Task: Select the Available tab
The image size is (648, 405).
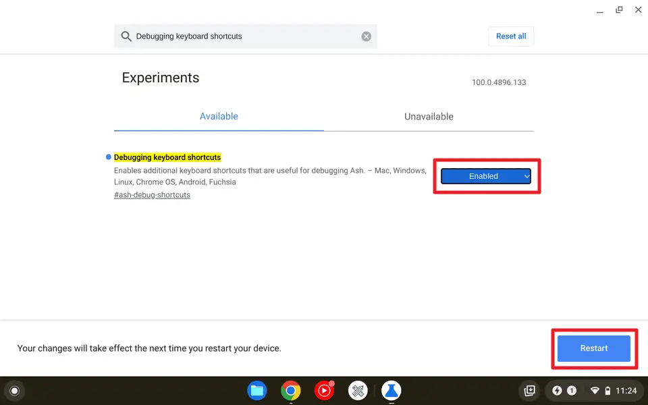Action: point(219,116)
